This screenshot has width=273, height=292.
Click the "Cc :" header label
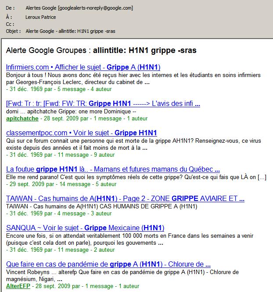click(x=10, y=24)
